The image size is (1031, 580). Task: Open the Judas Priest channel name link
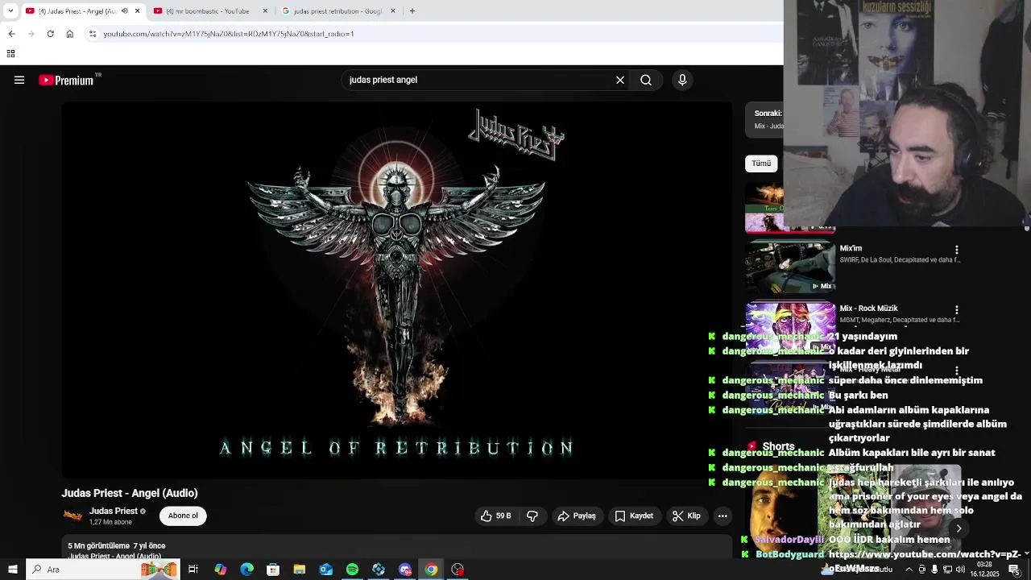[x=114, y=511]
